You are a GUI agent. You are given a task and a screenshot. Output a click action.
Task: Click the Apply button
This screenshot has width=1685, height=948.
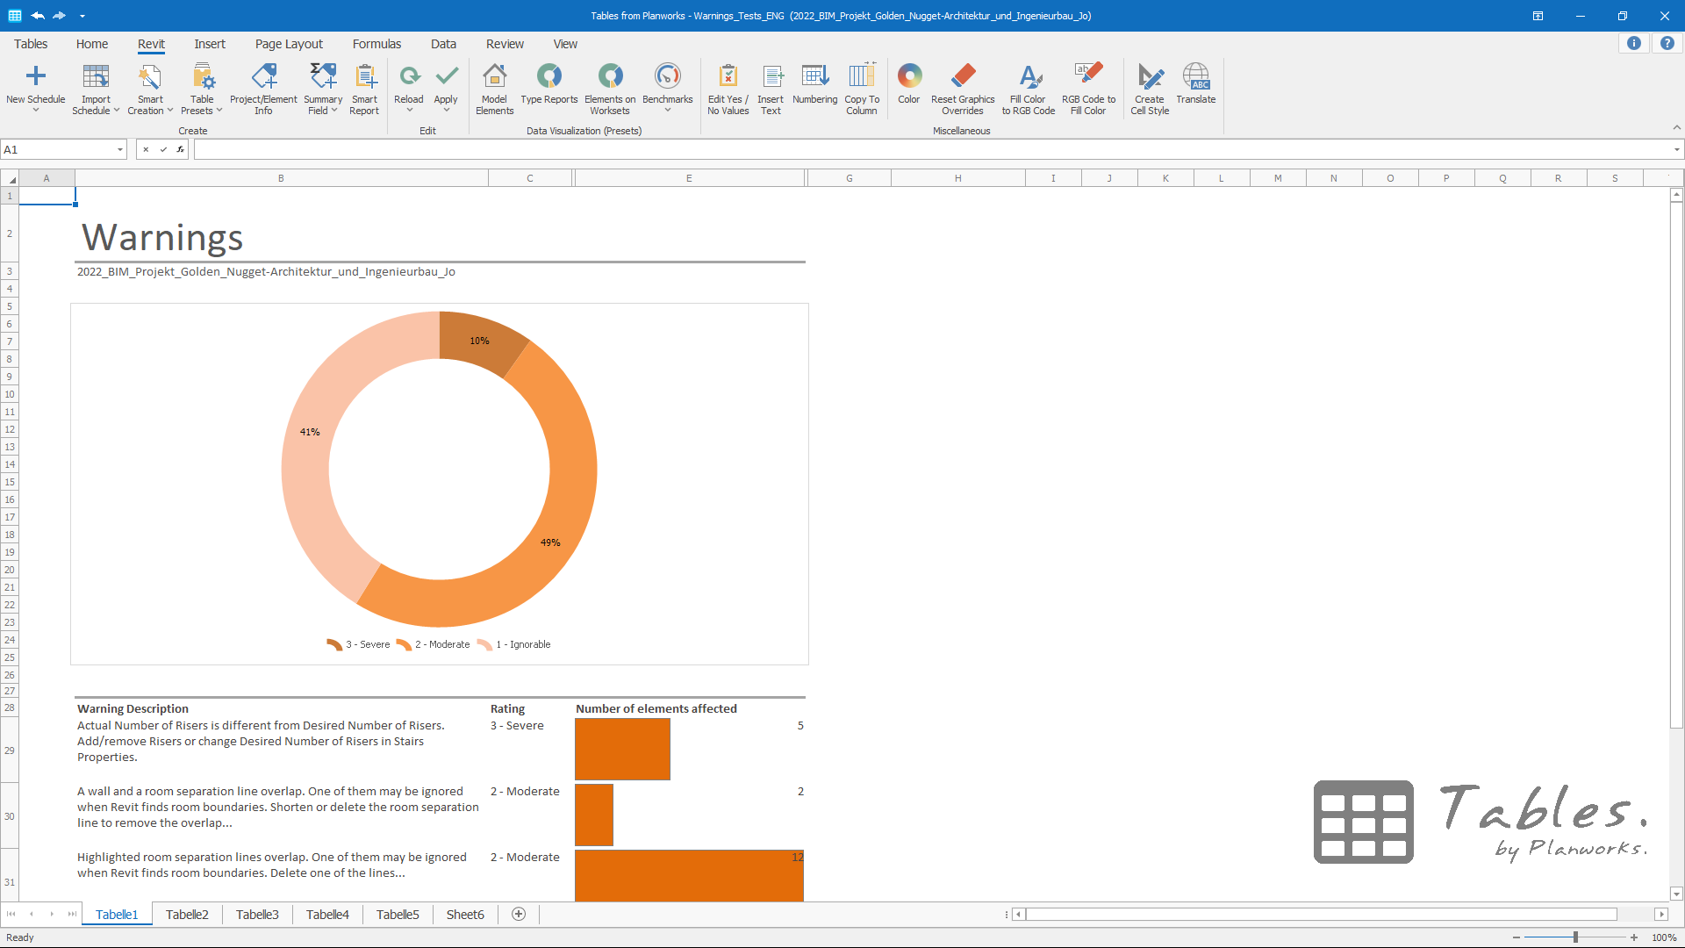[446, 77]
